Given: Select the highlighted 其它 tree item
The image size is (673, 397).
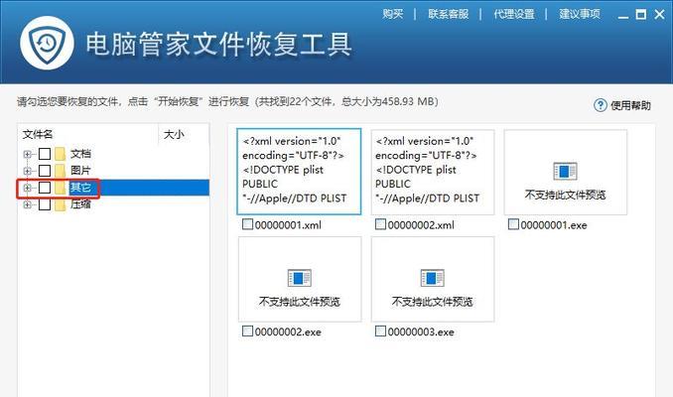Looking at the screenshot, I should (x=80, y=188).
